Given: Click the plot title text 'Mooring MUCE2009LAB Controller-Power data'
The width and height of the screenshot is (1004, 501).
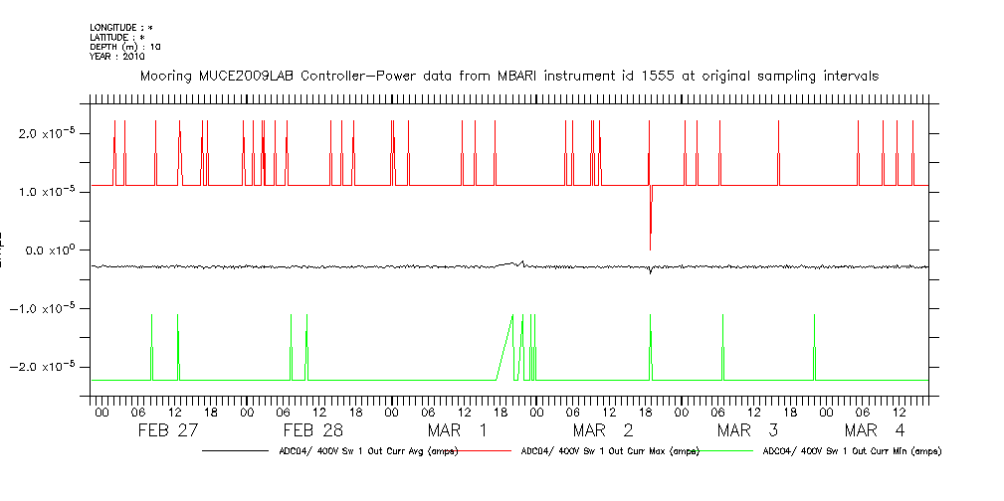Looking at the screenshot, I should click(508, 77).
